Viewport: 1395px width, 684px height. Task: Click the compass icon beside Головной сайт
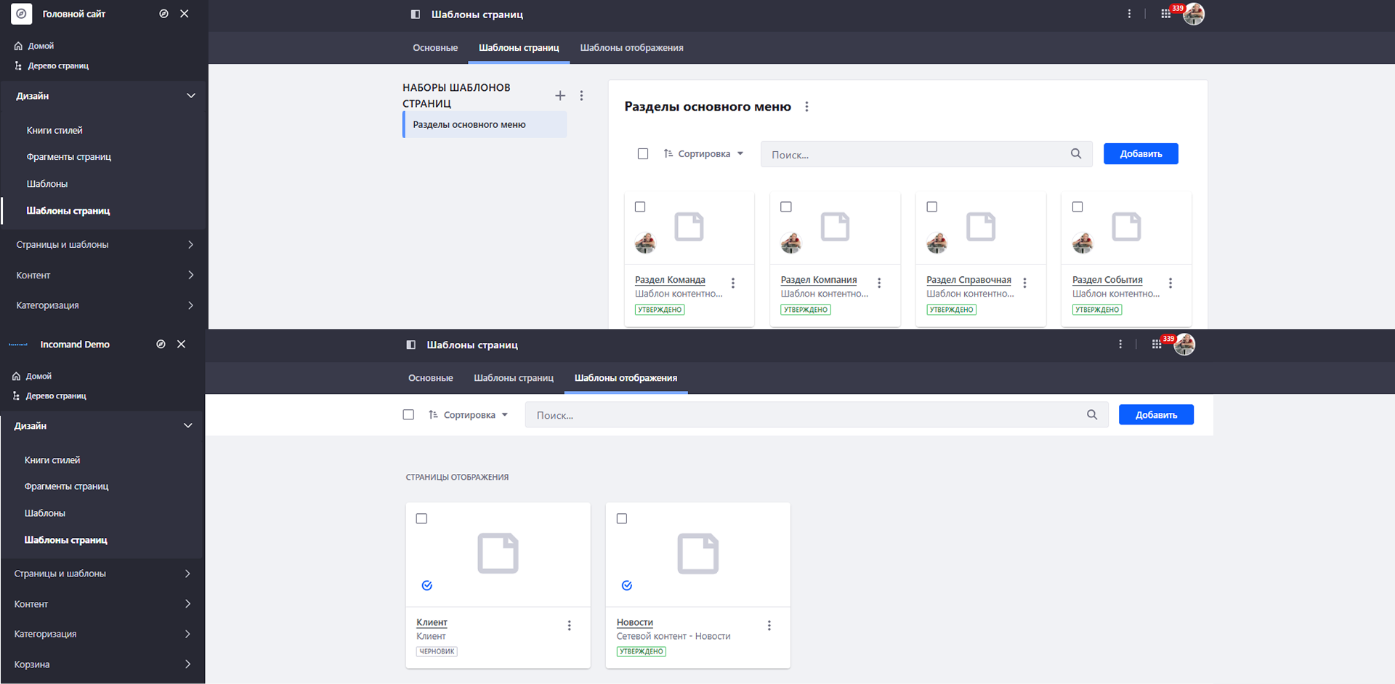click(163, 14)
